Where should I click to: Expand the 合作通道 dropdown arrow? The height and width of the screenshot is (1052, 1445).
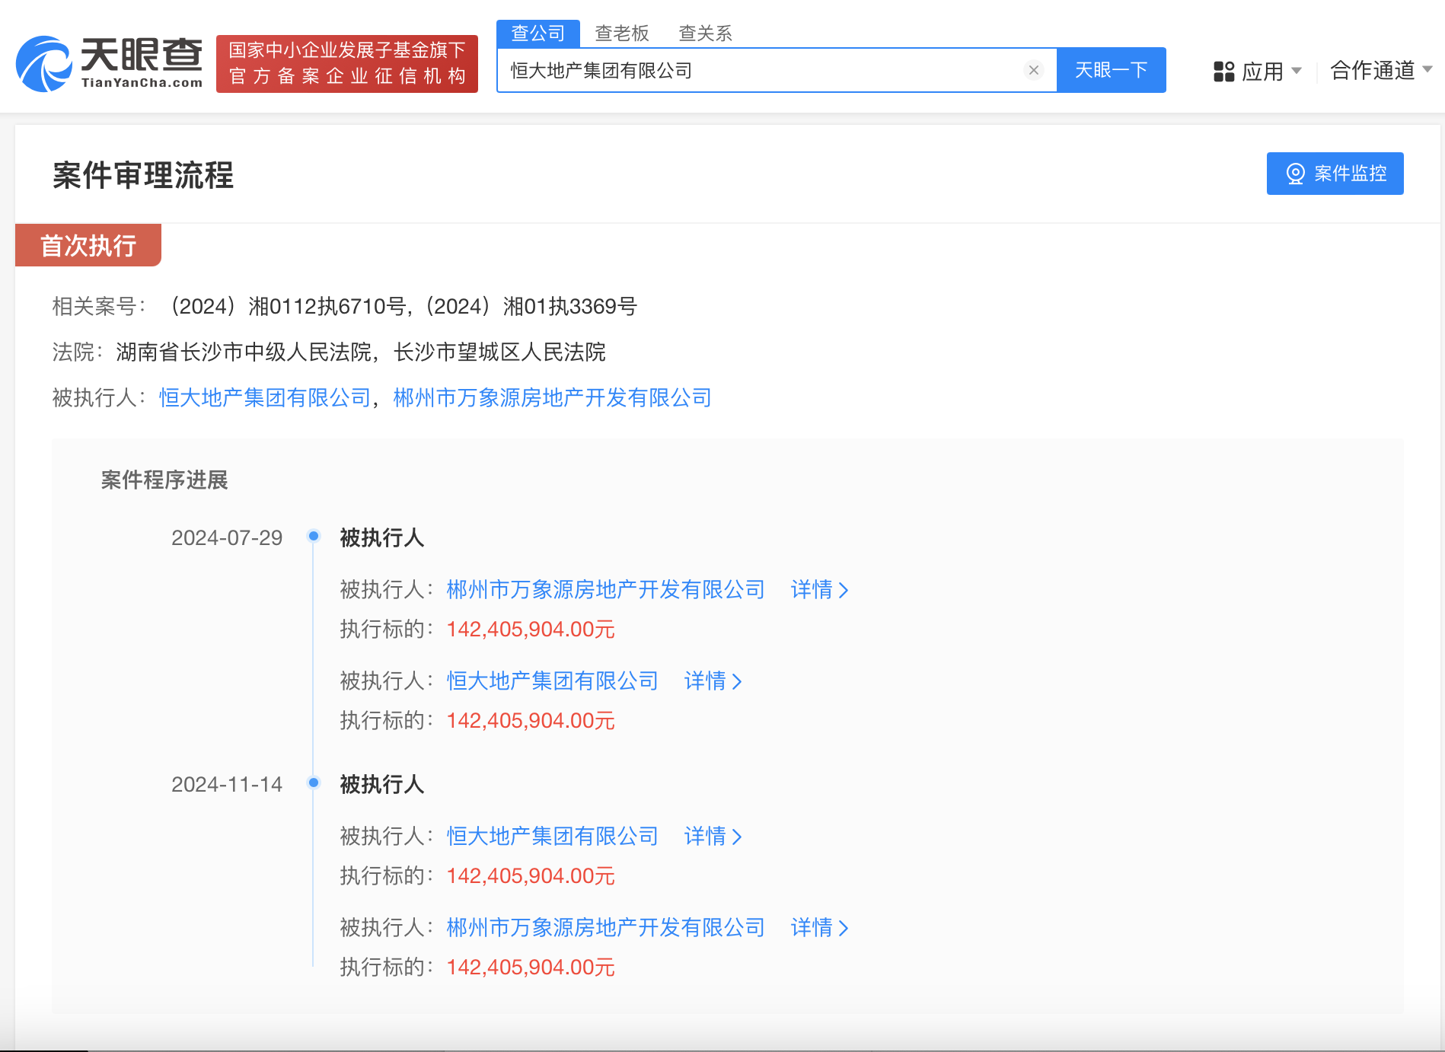(1427, 69)
